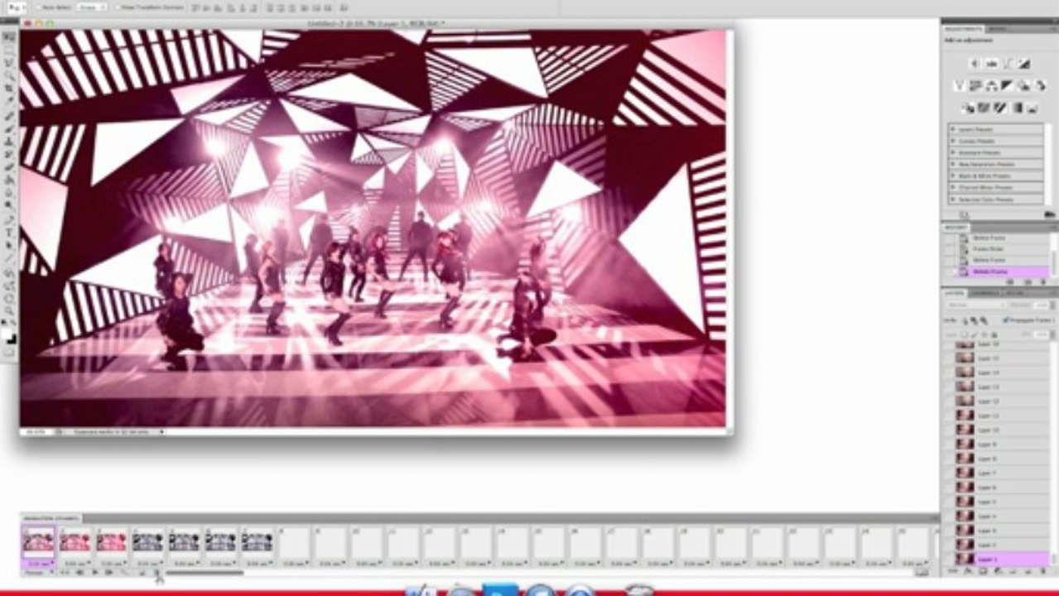This screenshot has width=1059, height=596.
Task: Open the Tween frames dialog
Action: (x=124, y=573)
